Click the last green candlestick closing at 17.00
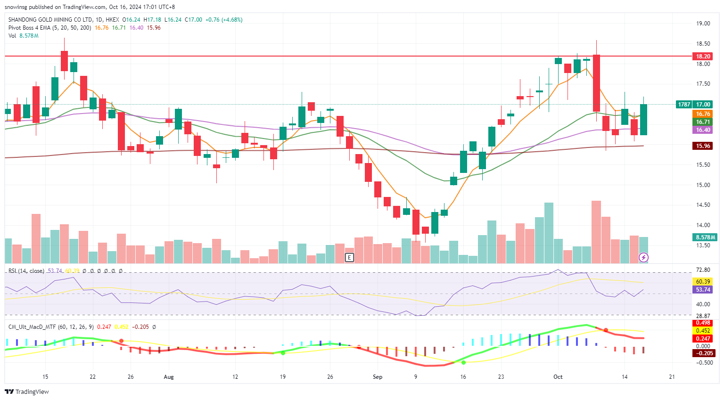The height and width of the screenshot is (400, 724). click(643, 120)
